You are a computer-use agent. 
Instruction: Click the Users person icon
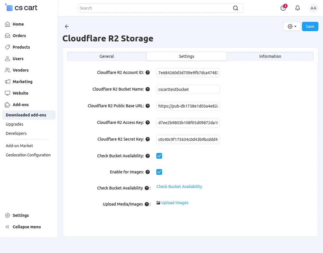click(7, 59)
